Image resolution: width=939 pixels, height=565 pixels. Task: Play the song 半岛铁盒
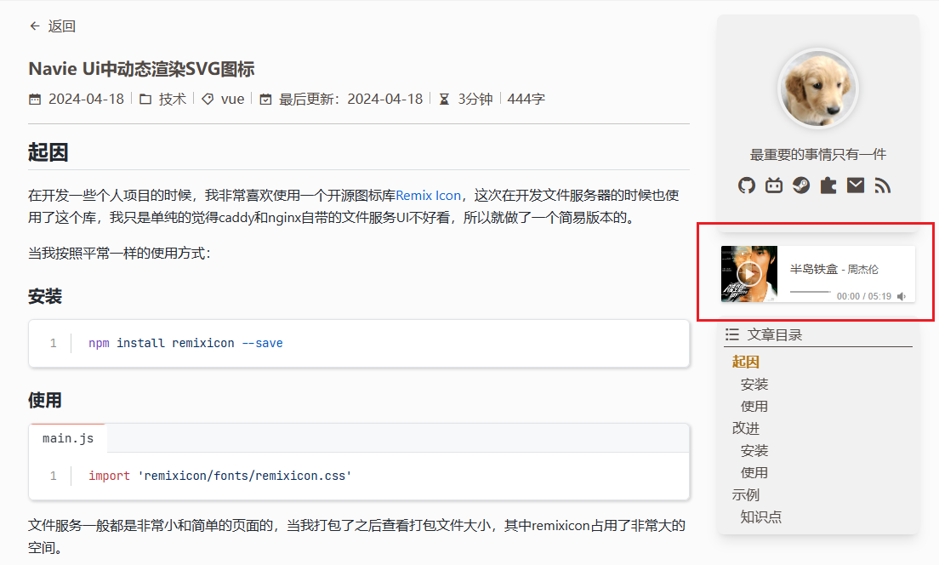[x=749, y=274]
